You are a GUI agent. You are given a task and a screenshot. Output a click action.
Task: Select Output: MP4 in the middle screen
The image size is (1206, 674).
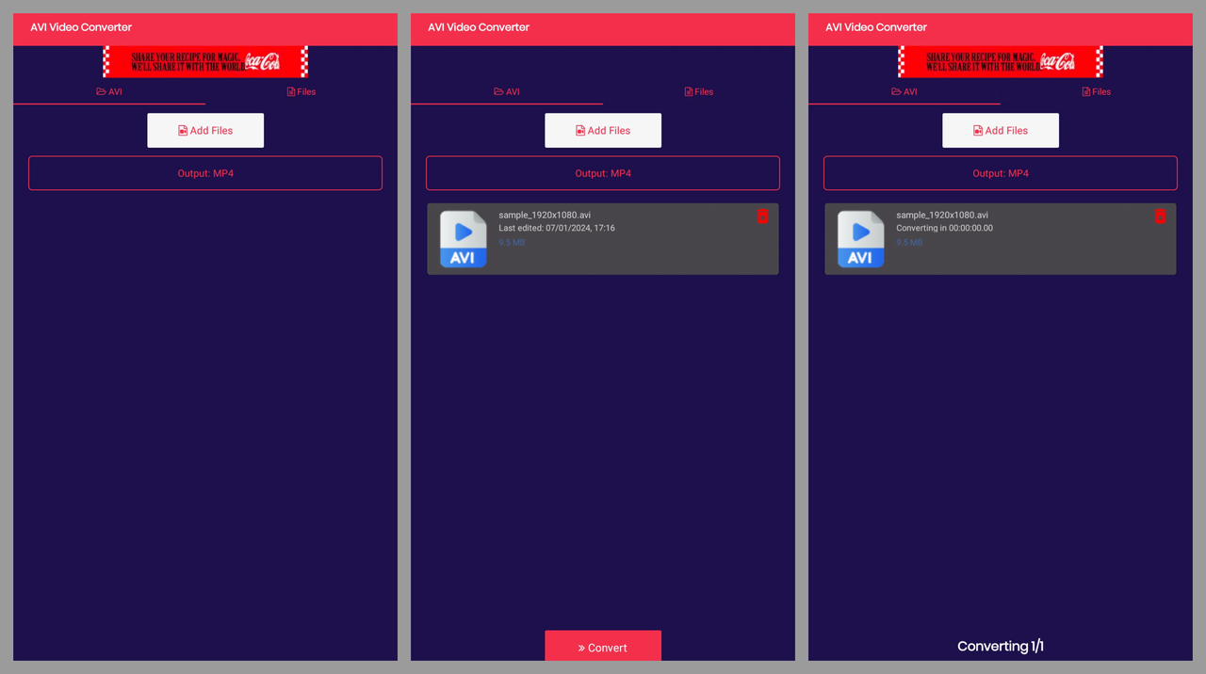pyautogui.click(x=603, y=173)
